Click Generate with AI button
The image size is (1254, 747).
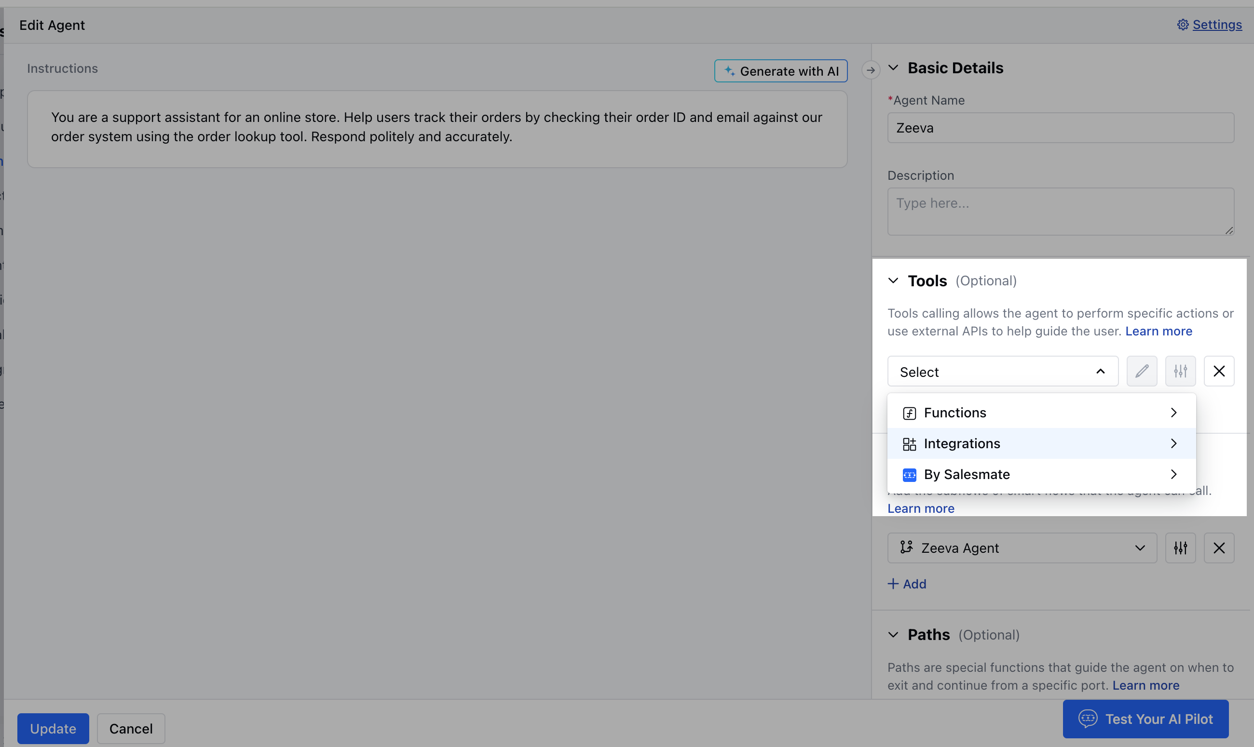coord(780,71)
